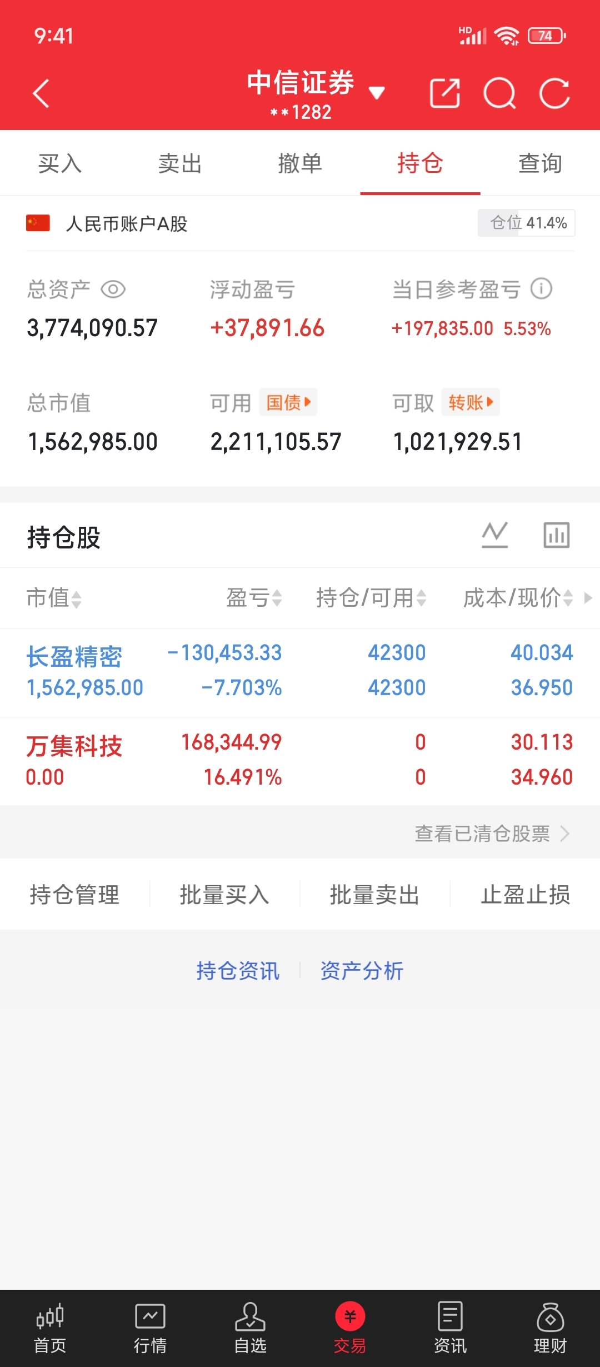Tap the 万集科技 current price 34.960

tap(542, 777)
